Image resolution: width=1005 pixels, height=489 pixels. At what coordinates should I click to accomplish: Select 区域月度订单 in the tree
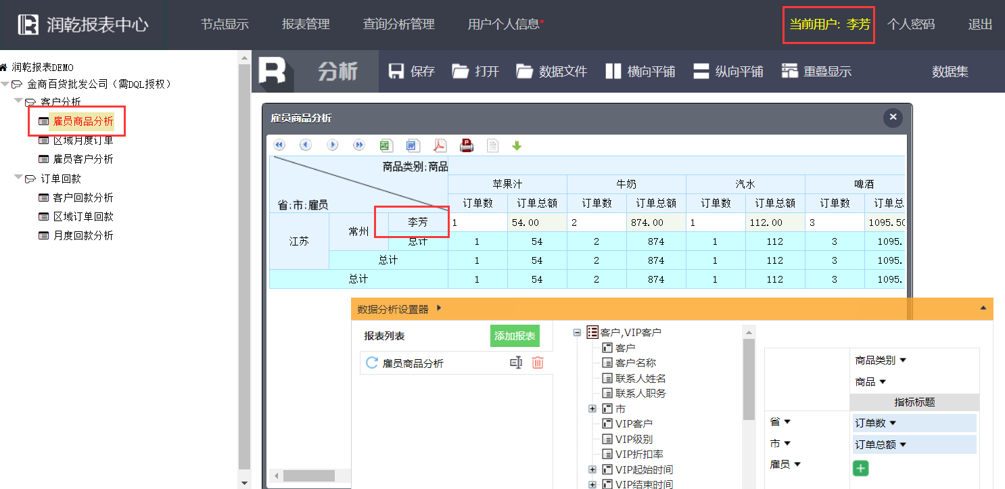coord(83,141)
